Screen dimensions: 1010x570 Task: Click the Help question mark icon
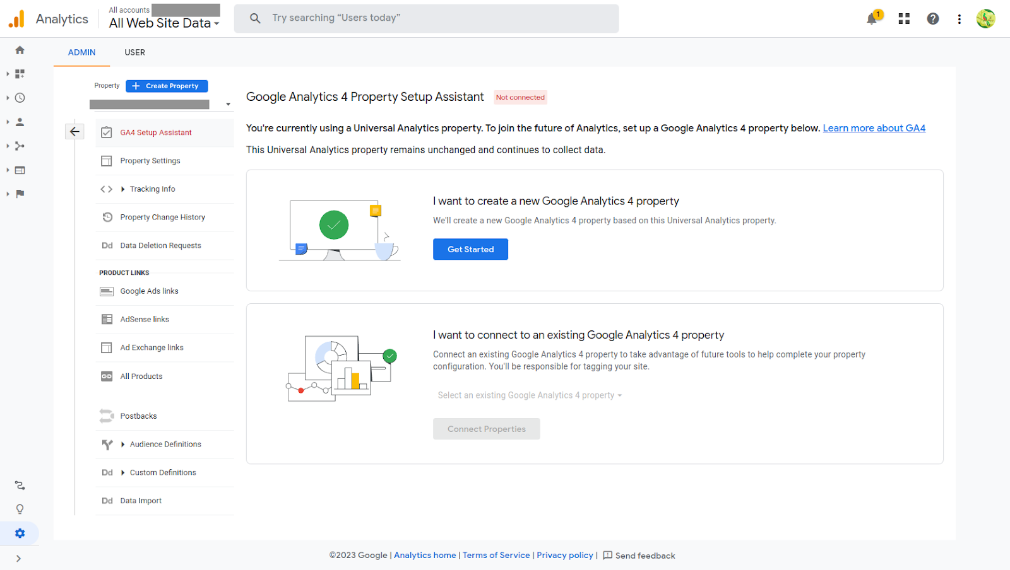click(933, 19)
